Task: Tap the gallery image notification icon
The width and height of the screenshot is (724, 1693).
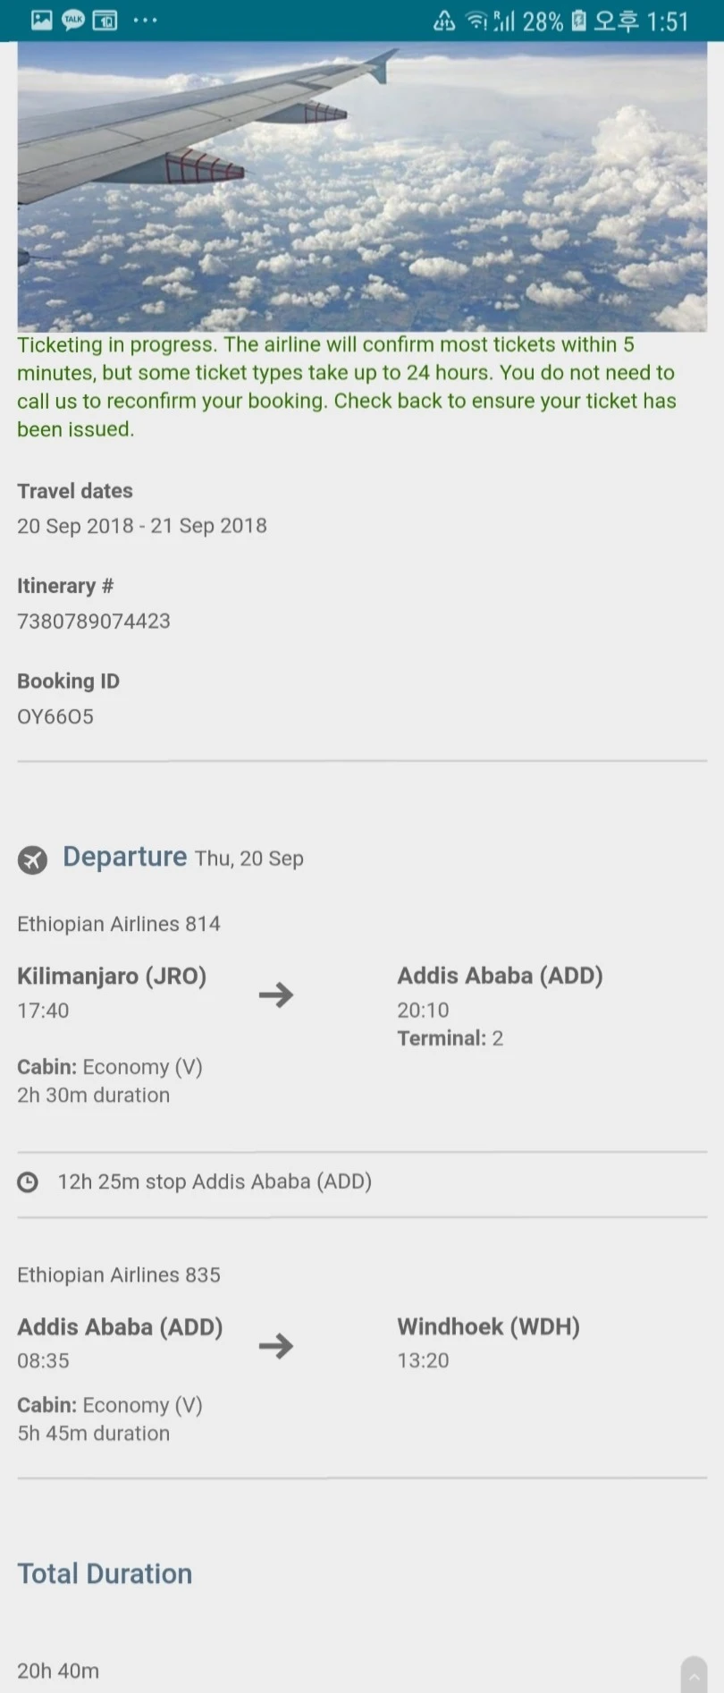Action: click(41, 21)
